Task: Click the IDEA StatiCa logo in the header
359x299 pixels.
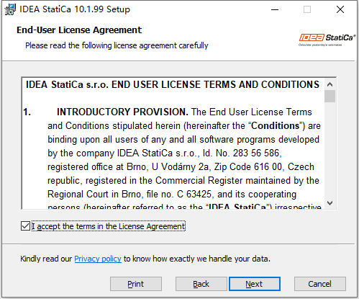Action: click(x=327, y=40)
